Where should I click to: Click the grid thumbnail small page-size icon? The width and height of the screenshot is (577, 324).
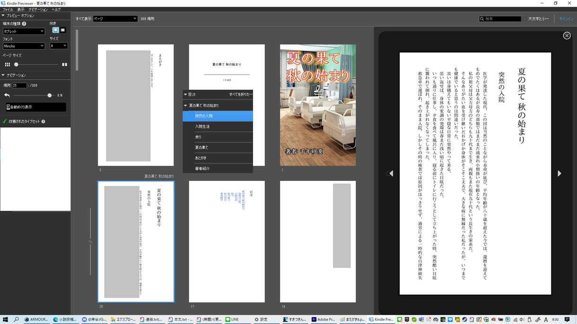point(7,64)
